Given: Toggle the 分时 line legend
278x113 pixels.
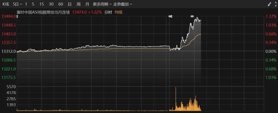Looking at the screenshot, I should coord(108,12).
